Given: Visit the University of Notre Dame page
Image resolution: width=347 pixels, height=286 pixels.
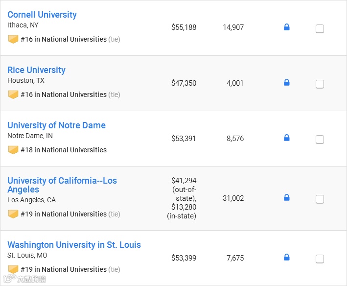Looking at the screenshot, I should click(56, 125).
